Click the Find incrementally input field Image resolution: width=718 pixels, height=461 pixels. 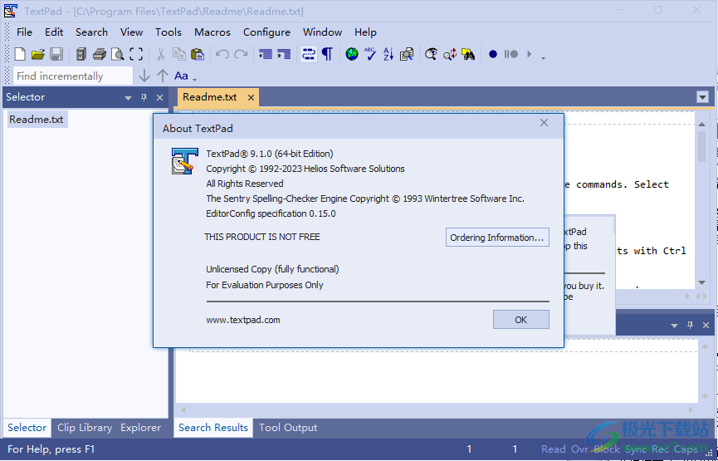tap(73, 76)
